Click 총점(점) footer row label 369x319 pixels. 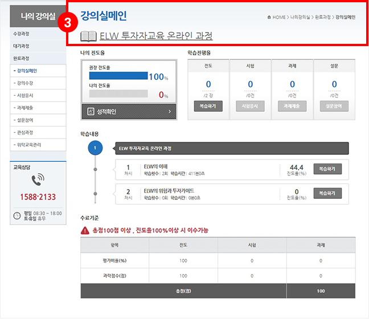(x=183, y=291)
